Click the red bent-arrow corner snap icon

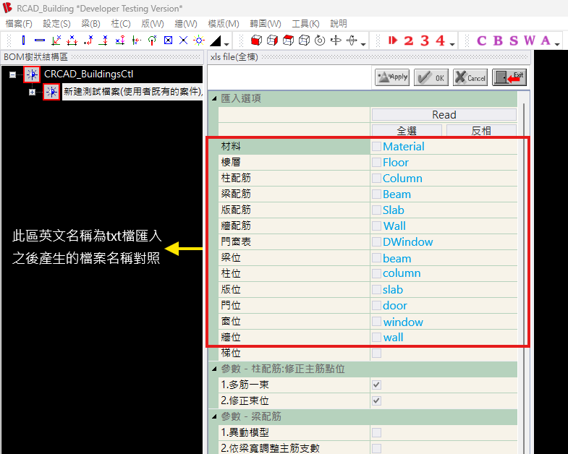tap(88, 40)
